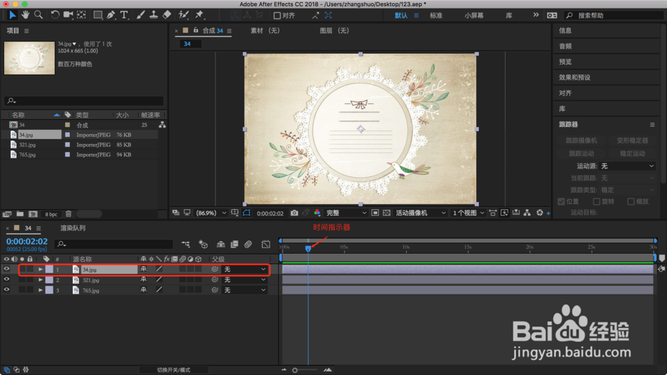Click the composition flowchart icon in viewer
The image size is (667, 375).
click(x=527, y=212)
